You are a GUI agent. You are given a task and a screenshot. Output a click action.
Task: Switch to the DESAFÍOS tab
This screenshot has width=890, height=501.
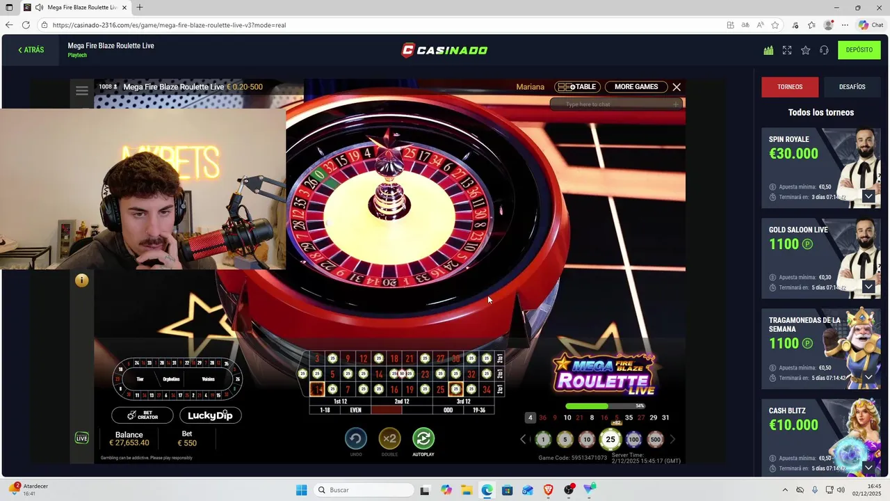(x=852, y=87)
